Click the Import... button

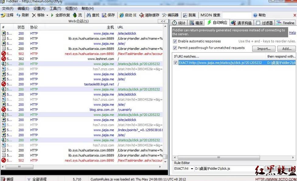[264, 49]
